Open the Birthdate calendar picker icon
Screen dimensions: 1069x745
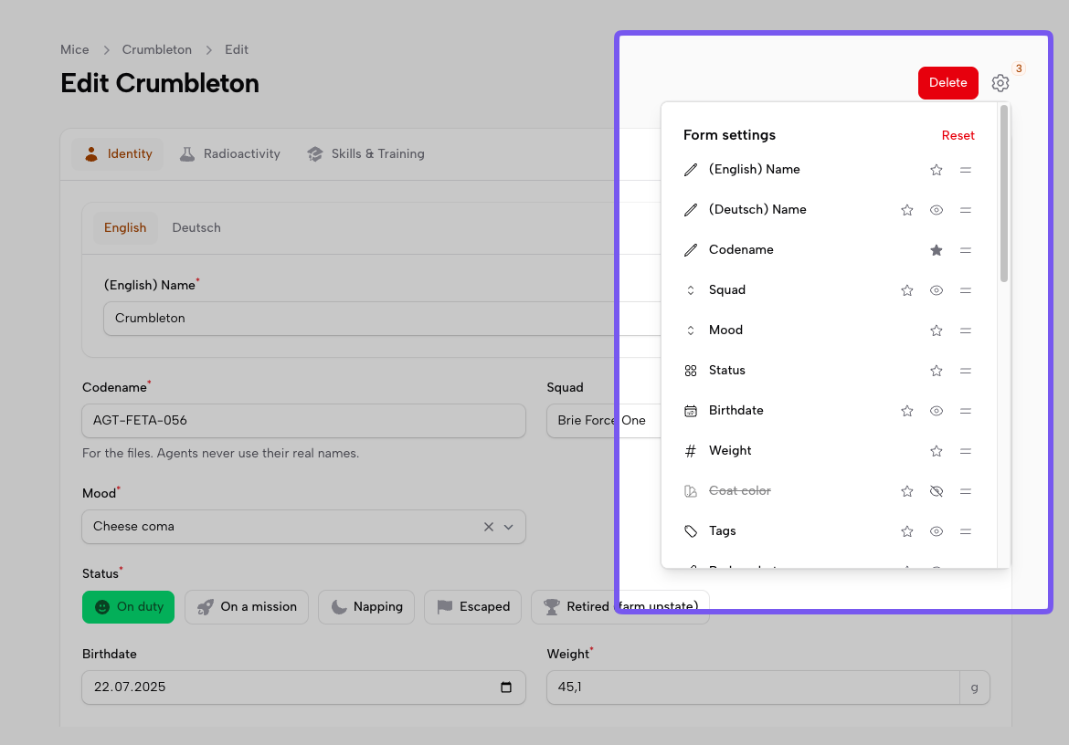coord(506,687)
